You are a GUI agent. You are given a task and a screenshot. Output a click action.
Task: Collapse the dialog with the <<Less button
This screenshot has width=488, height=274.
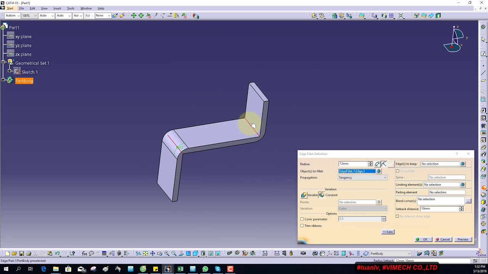coord(388,232)
